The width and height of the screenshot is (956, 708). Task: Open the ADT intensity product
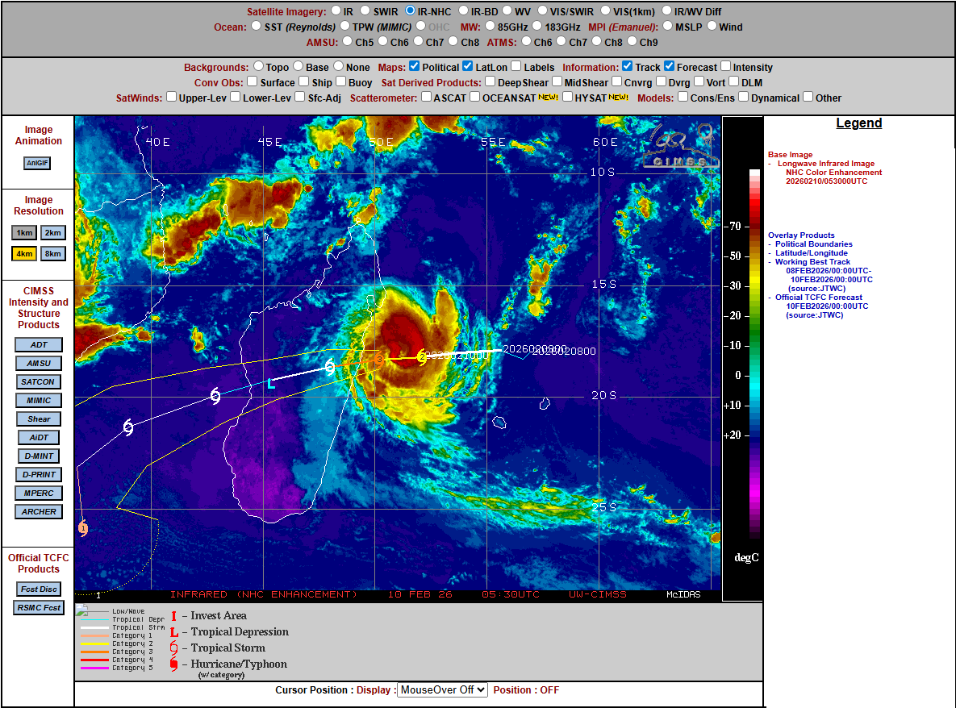(x=39, y=345)
